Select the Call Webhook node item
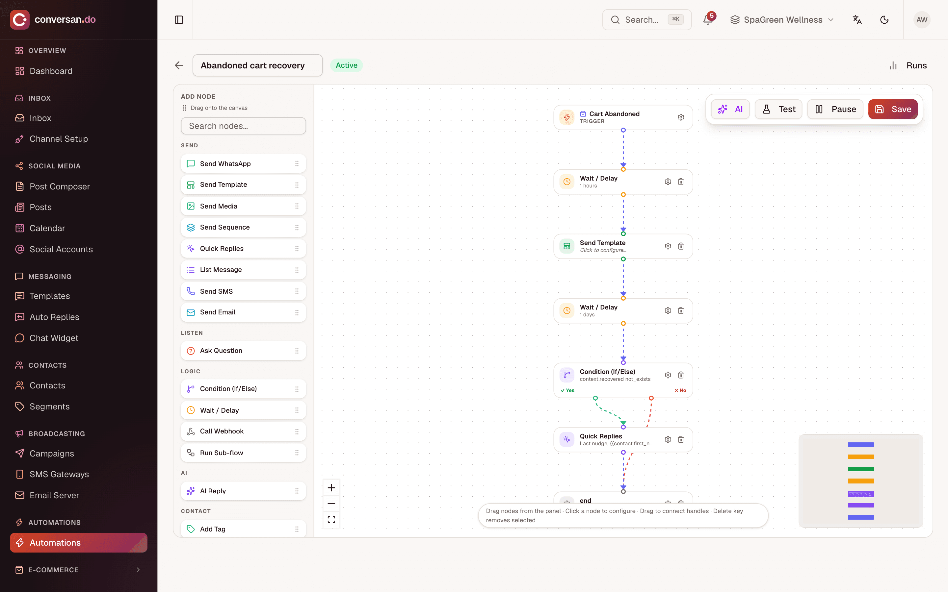 point(243,431)
